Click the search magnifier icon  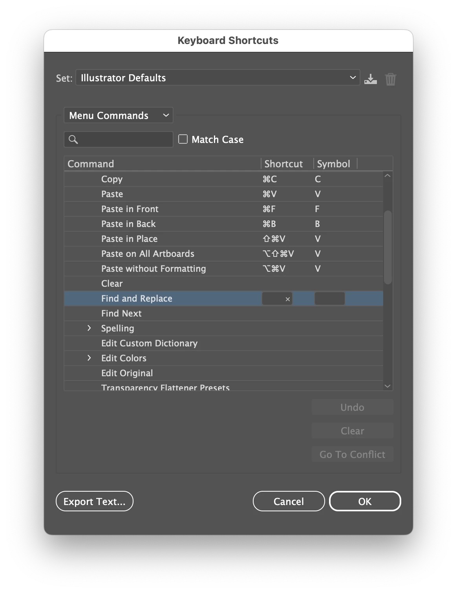73,139
